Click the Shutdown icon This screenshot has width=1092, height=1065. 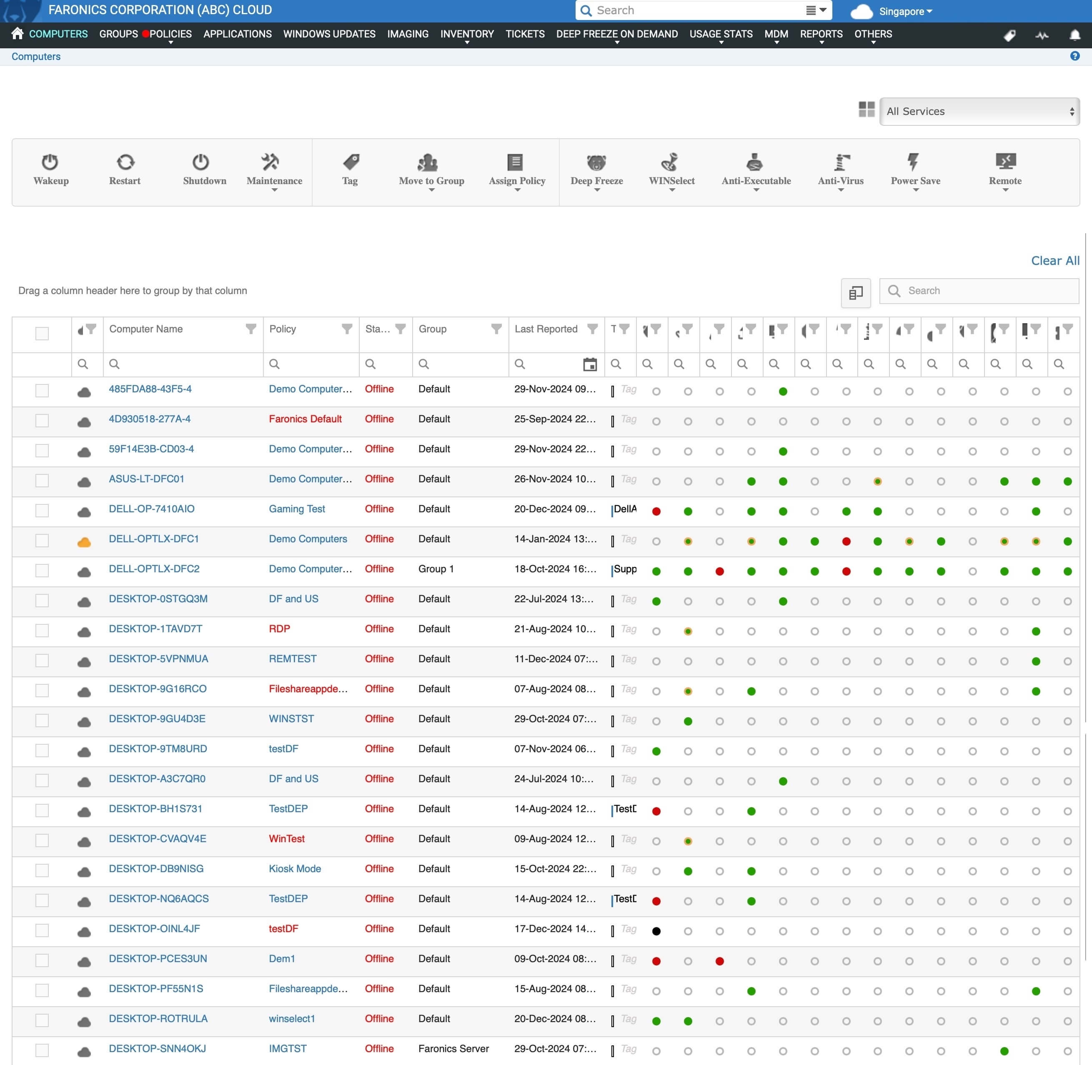(200, 162)
